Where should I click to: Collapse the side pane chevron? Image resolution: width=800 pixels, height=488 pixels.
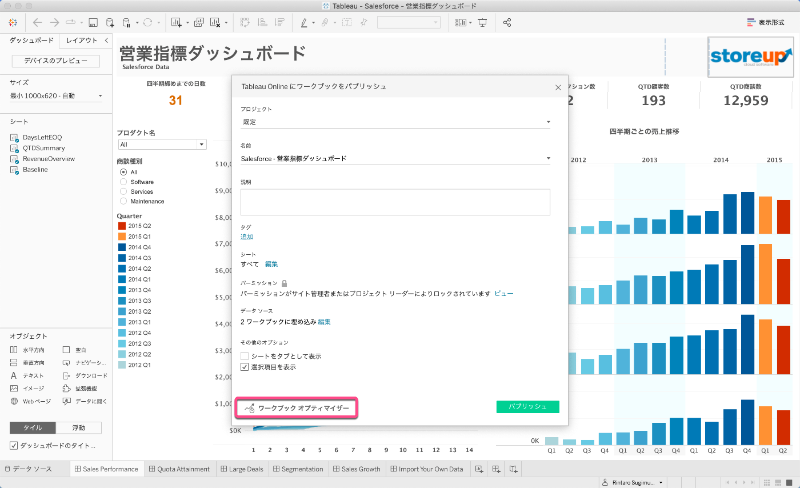[x=106, y=41]
